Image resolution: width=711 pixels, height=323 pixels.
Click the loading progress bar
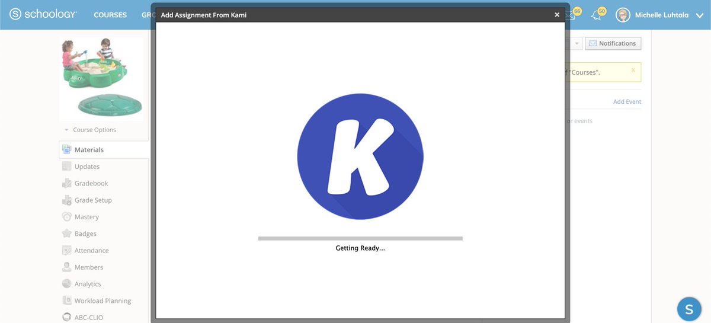(360, 238)
